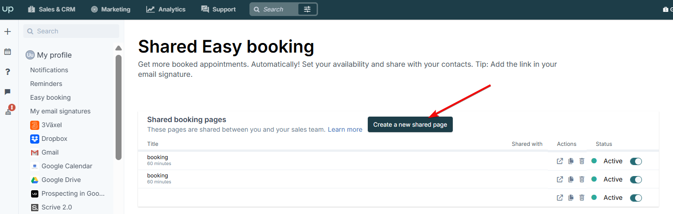Click the sidebar scroll-up arrow

click(x=119, y=48)
